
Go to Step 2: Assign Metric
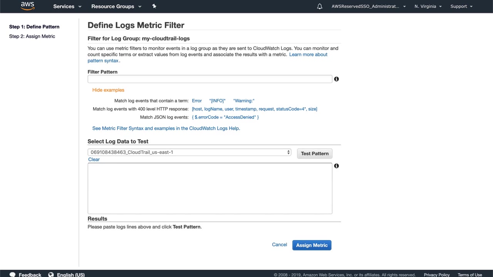(32, 36)
